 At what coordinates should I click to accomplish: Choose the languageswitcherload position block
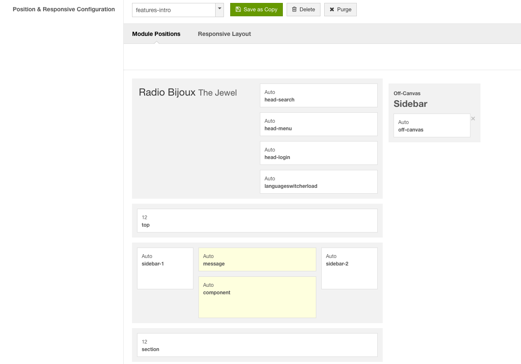(x=318, y=182)
